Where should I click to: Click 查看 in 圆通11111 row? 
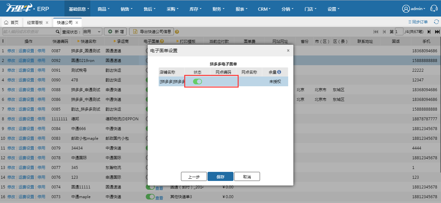[x=159, y=188]
